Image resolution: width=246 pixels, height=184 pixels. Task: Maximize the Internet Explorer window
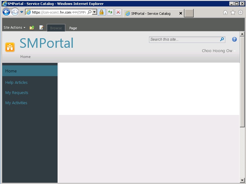pyautogui.click(x=237, y=3)
